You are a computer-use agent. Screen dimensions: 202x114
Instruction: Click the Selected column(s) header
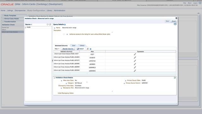coord(67,52)
